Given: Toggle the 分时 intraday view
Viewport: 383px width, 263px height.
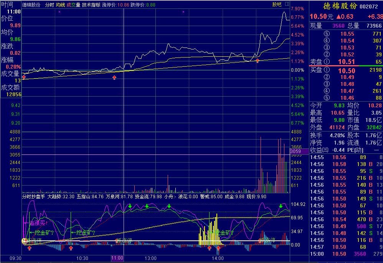Looking at the screenshot, I should click(x=50, y=5).
